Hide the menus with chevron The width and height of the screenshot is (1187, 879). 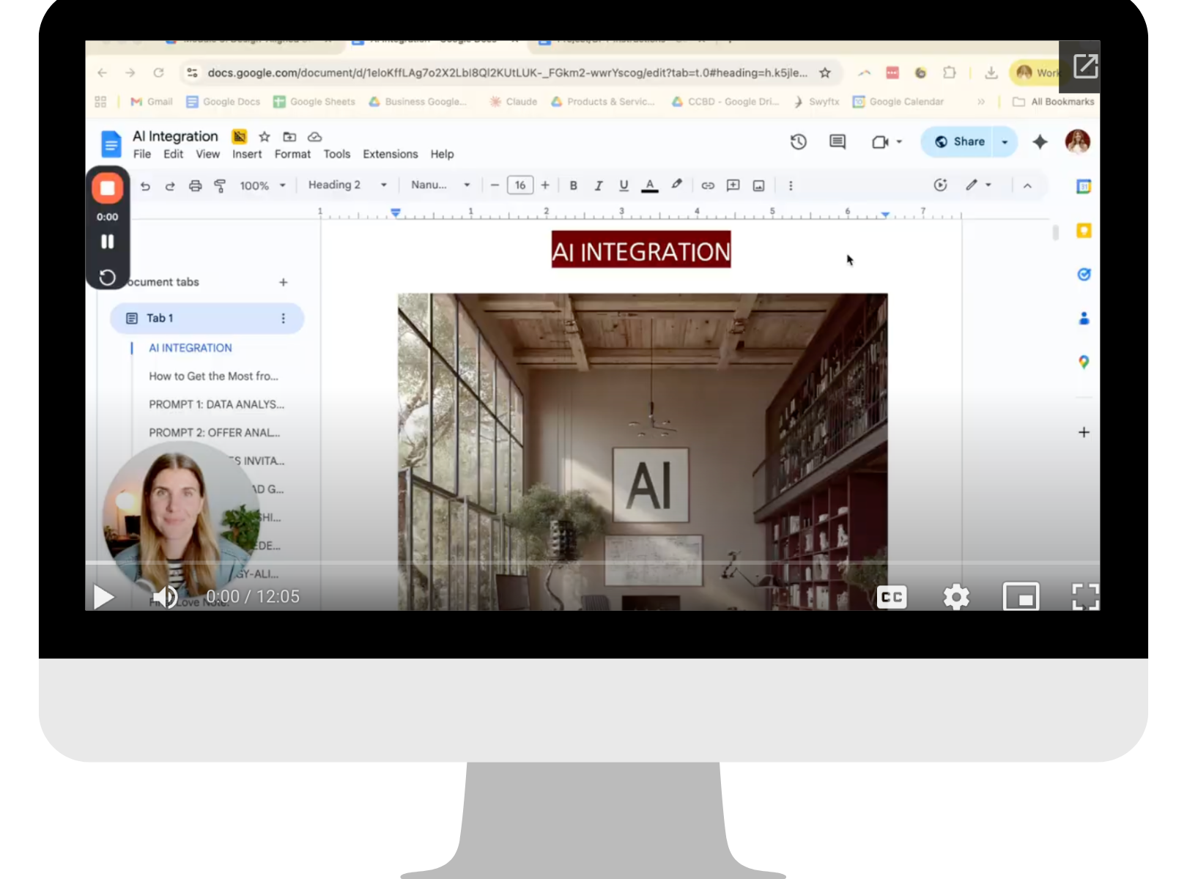coord(1027,186)
